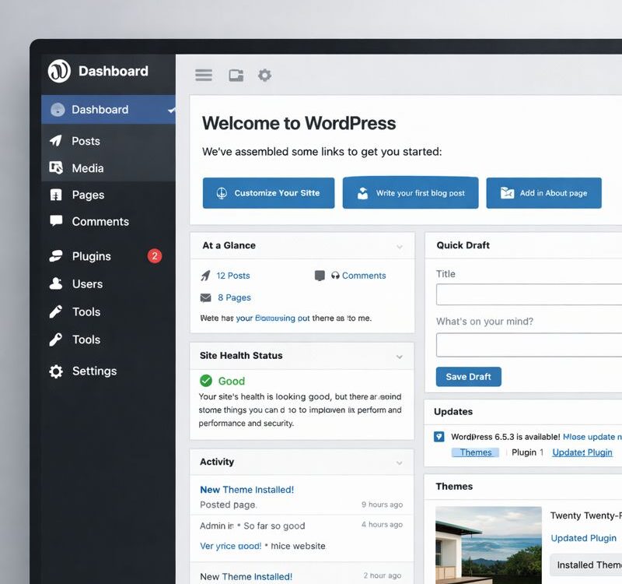Click the WordPress logo in sidebar header
Screen dimensions: 622x584
click(x=59, y=71)
